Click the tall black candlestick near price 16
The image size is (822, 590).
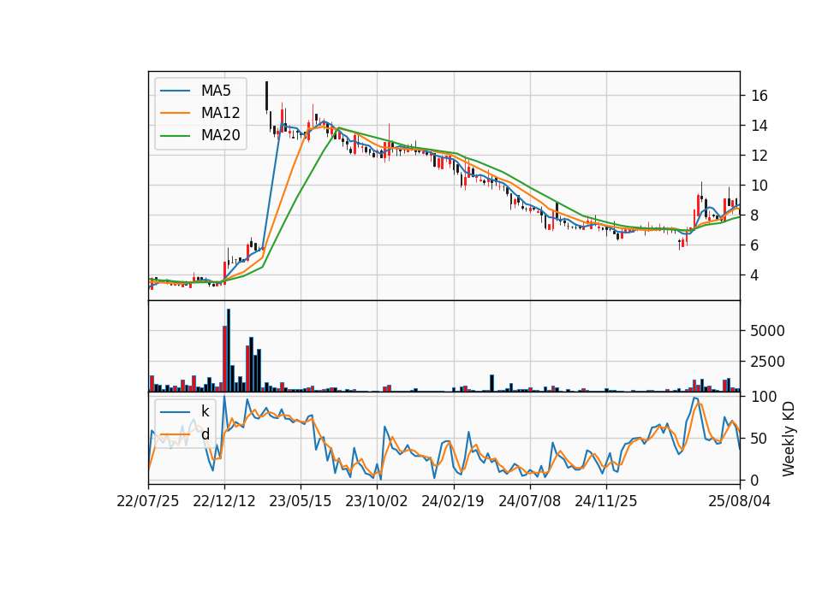[267, 96]
